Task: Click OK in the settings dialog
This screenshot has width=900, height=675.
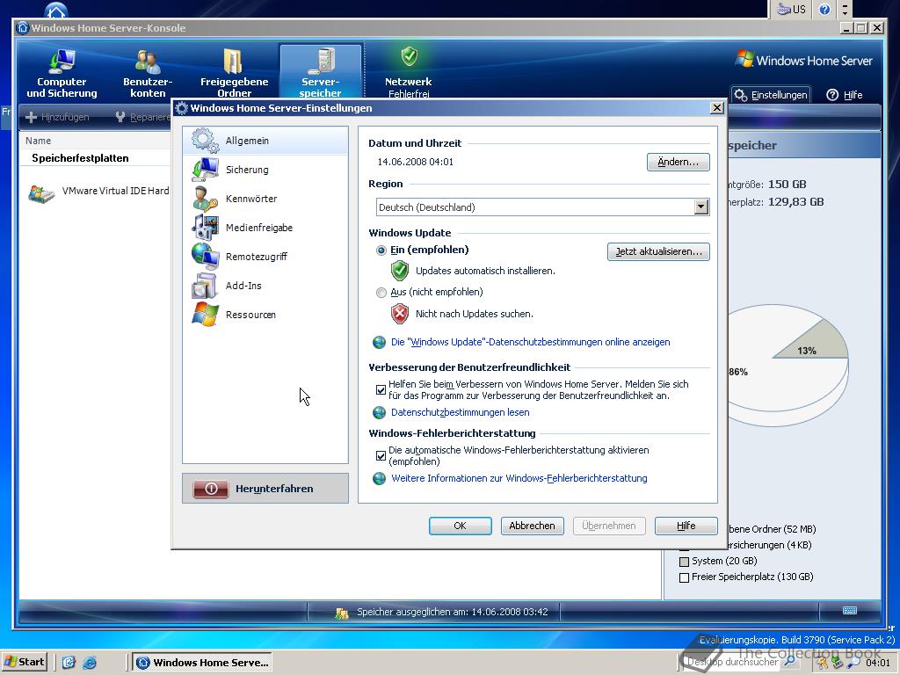Action: (x=460, y=526)
